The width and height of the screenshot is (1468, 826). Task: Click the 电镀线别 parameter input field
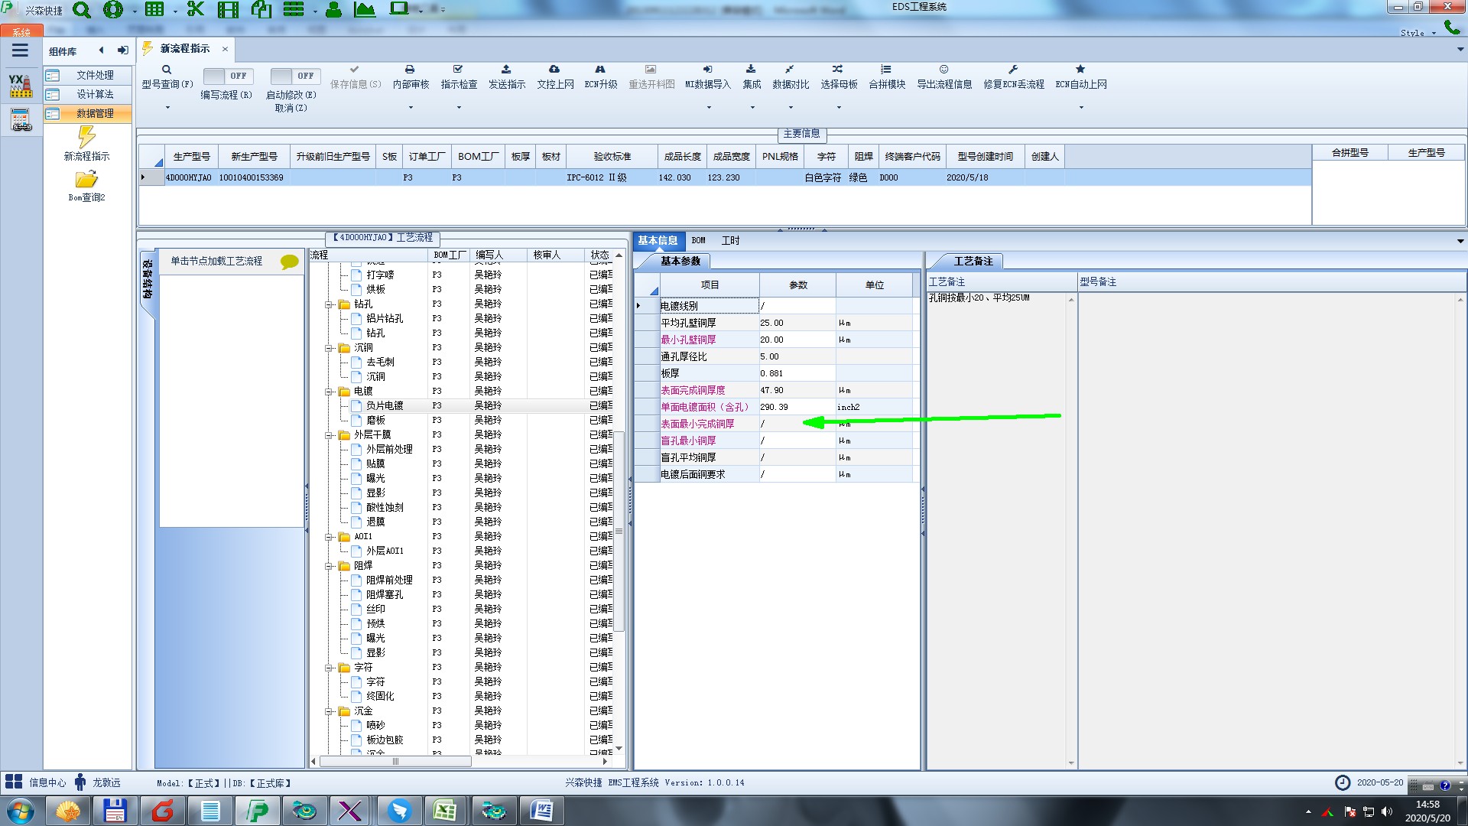[x=797, y=305]
